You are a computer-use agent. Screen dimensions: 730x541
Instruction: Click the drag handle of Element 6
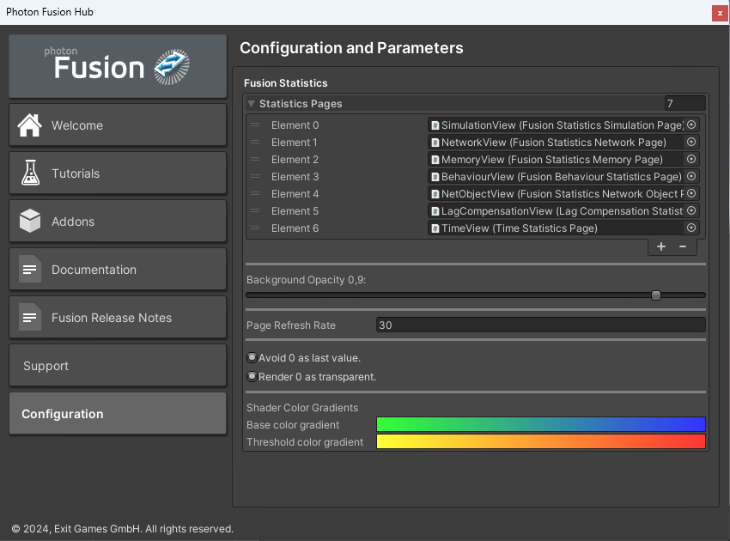pyautogui.click(x=255, y=228)
